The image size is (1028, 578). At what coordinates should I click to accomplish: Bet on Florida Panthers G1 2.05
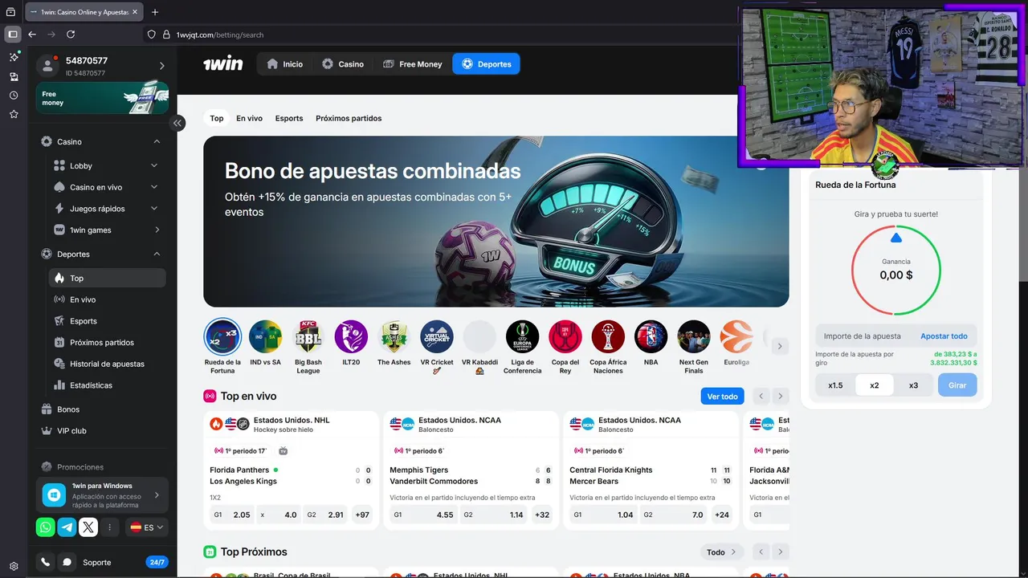tap(232, 515)
